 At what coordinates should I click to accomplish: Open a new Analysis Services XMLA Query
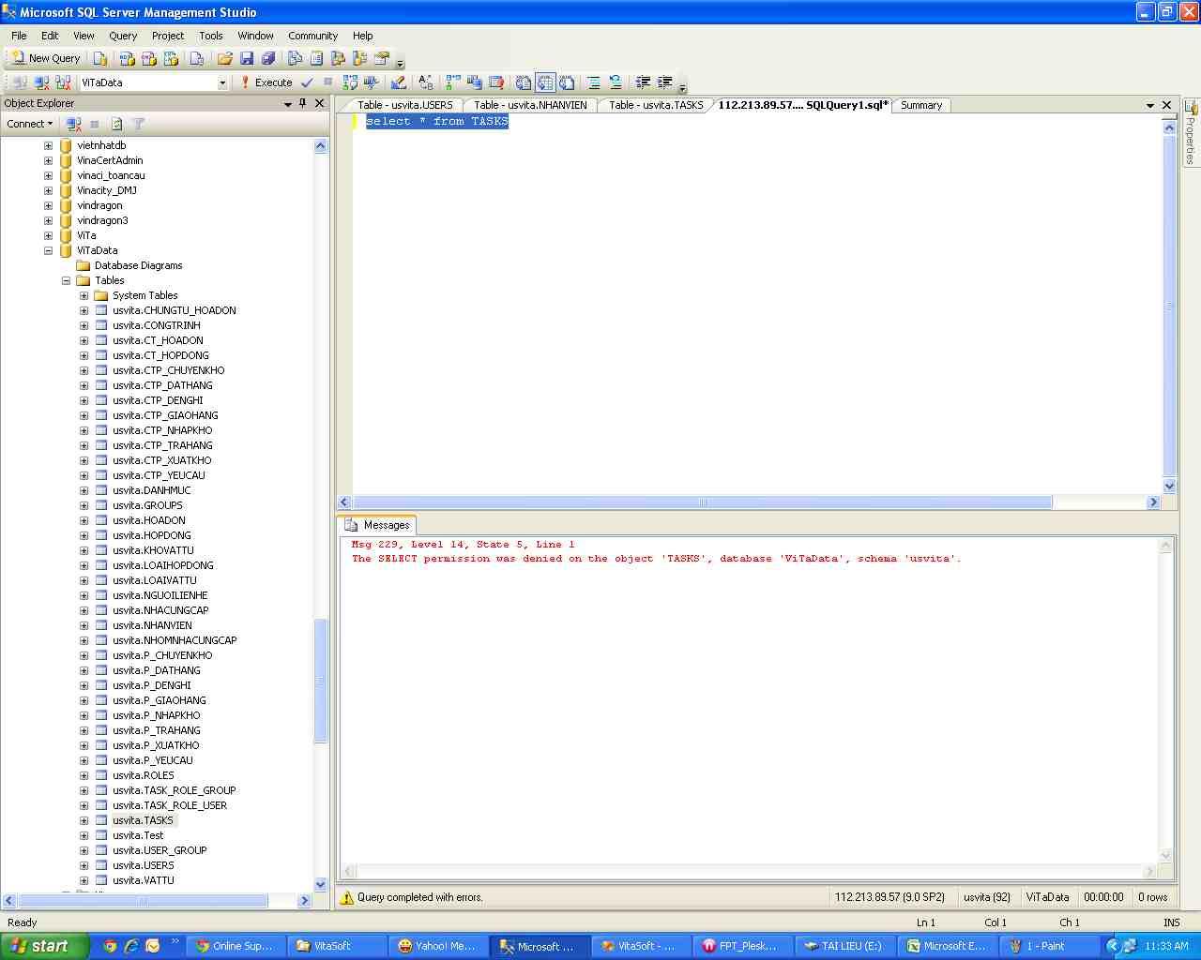pos(171,58)
